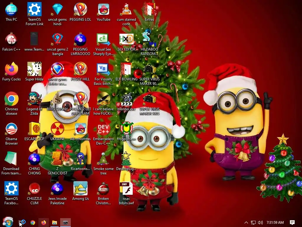
Task: Open the Extras desktop icon
Action: point(149,12)
